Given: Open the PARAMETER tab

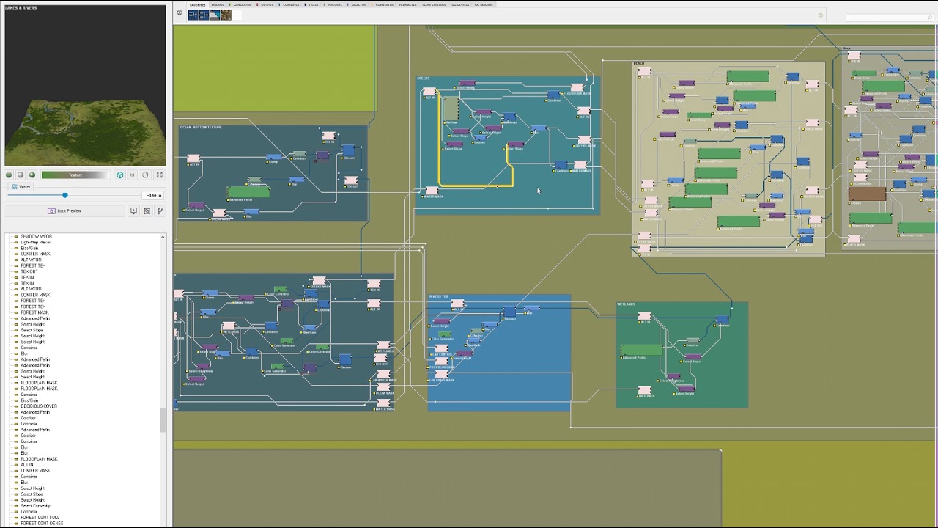Looking at the screenshot, I should tap(407, 5).
